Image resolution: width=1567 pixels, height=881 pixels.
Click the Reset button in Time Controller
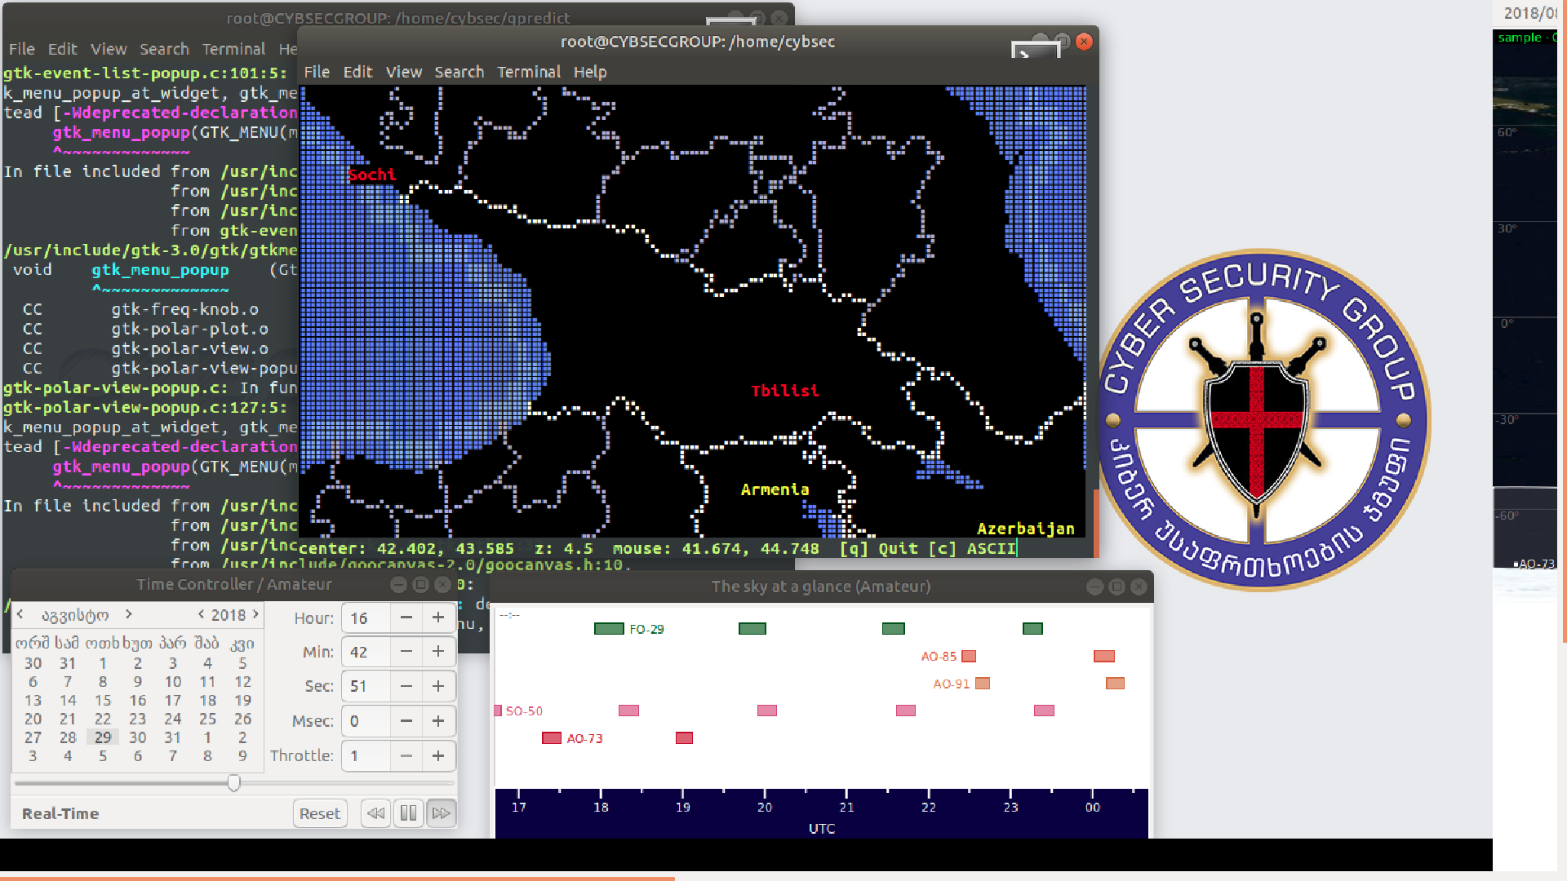319,813
